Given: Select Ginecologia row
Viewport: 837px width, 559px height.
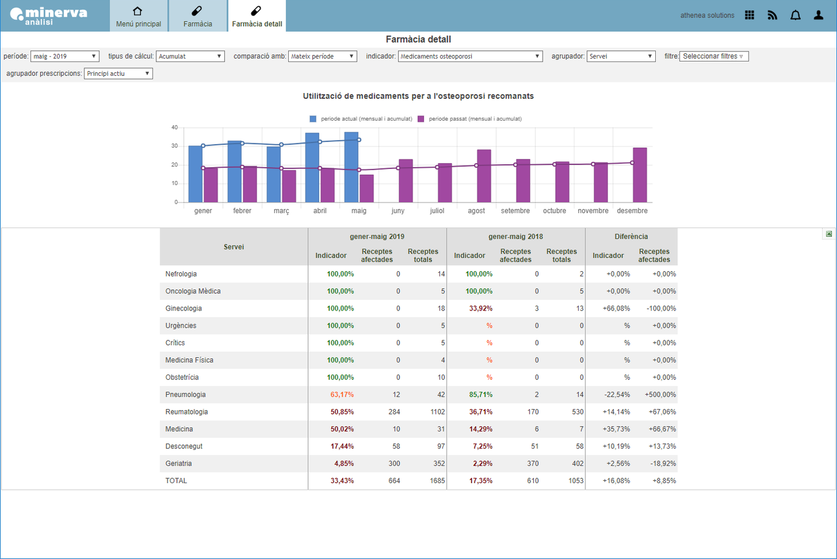Looking at the screenshot, I should point(418,309).
